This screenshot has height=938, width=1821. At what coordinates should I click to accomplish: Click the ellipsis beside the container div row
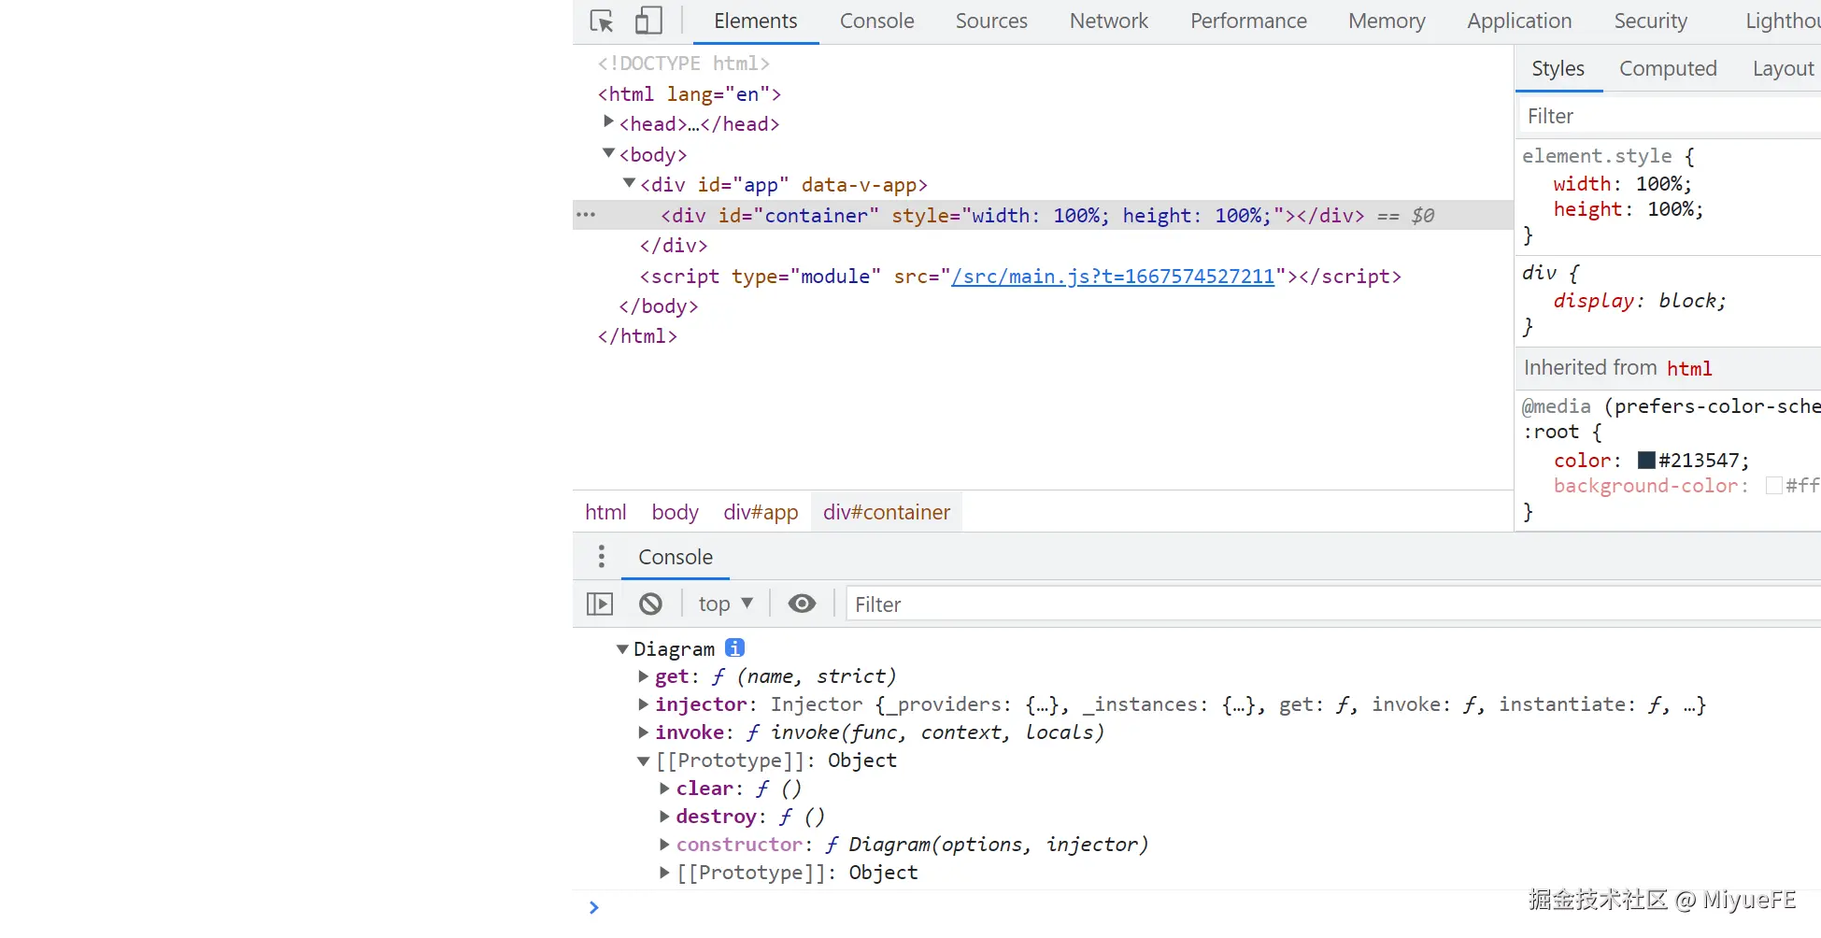click(586, 215)
